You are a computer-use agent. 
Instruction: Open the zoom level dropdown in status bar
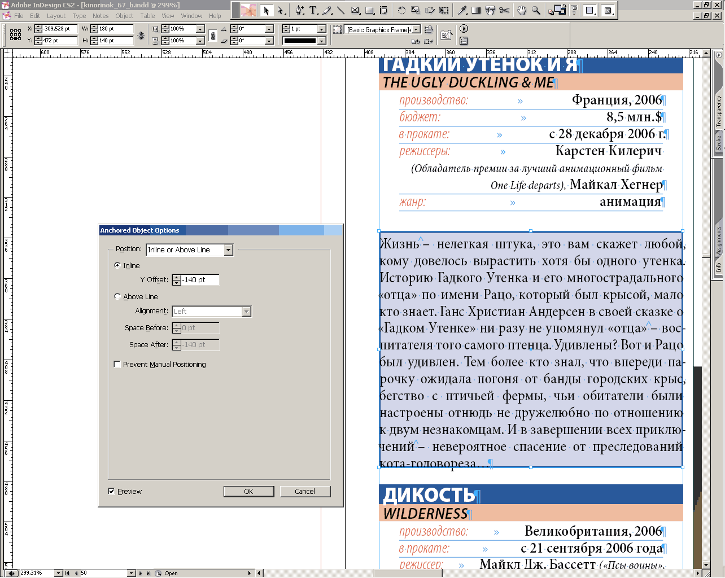(x=58, y=573)
